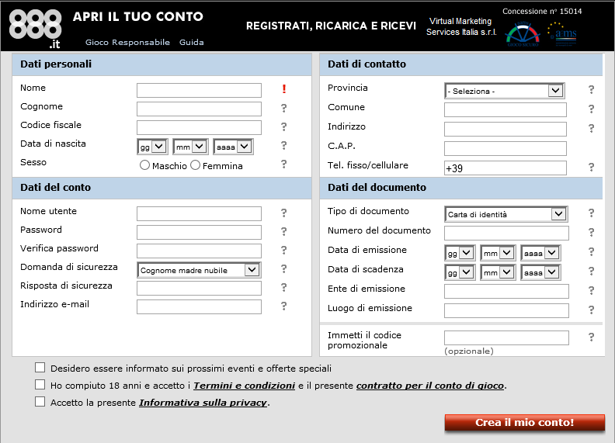Click into the Cognome input field
The width and height of the screenshot is (615, 443).
click(x=200, y=109)
